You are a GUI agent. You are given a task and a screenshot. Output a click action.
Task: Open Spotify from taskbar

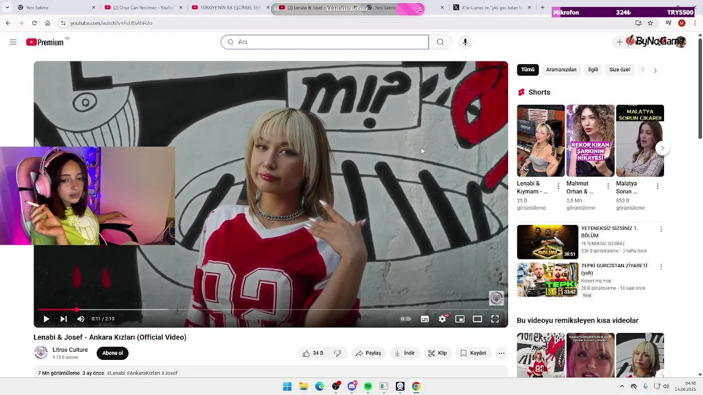368,387
